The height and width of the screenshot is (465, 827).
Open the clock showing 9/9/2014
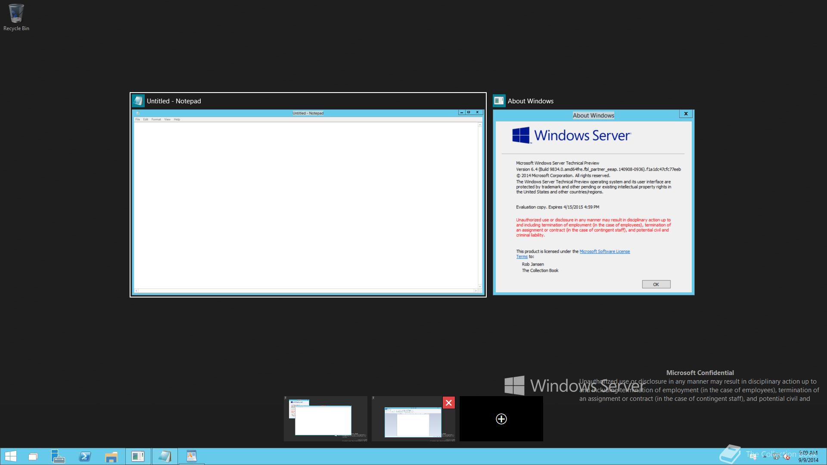click(808, 456)
